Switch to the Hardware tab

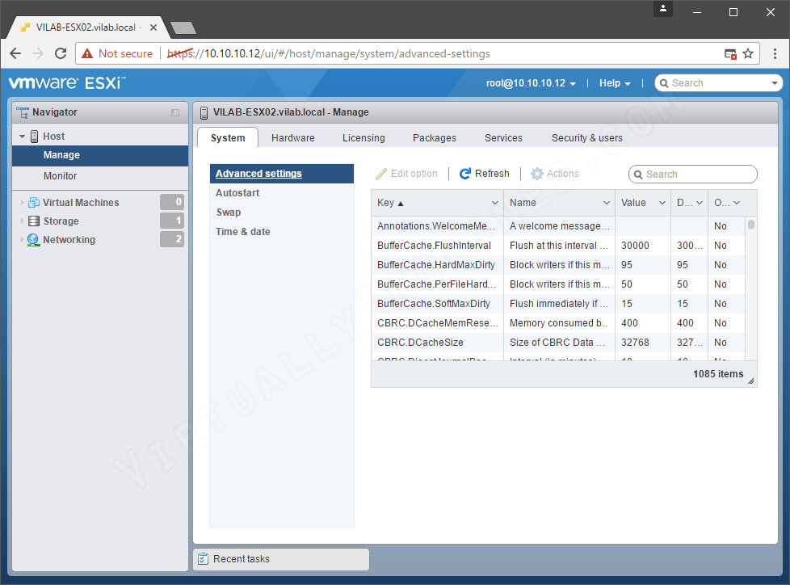292,137
